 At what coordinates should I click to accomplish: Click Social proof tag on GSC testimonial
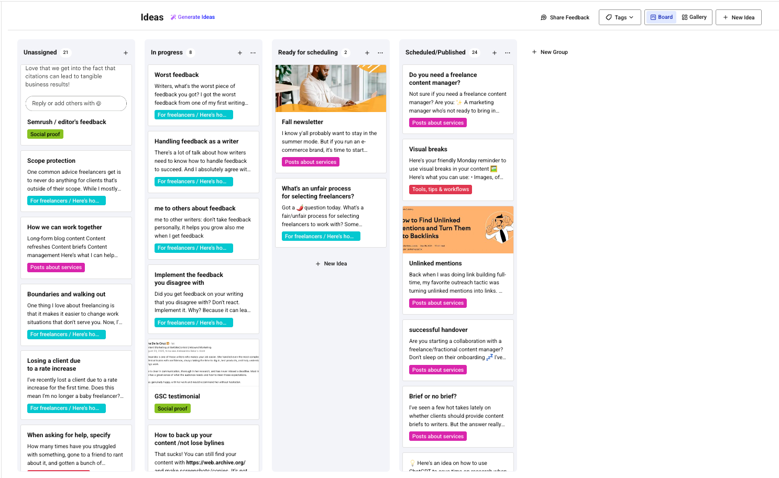click(172, 409)
